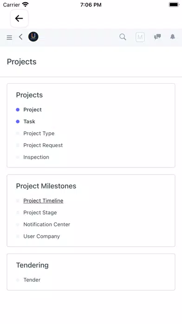Open the search magnifier icon
The width and height of the screenshot is (182, 324).
123,37
